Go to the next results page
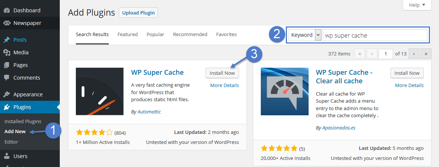Screen dimensions: 439x167 (x=414, y=54)
